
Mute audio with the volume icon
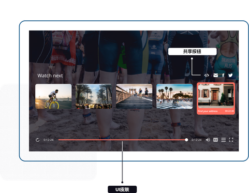pos(208,140)
